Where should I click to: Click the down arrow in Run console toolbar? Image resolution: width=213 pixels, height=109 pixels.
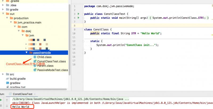point(7,106)
